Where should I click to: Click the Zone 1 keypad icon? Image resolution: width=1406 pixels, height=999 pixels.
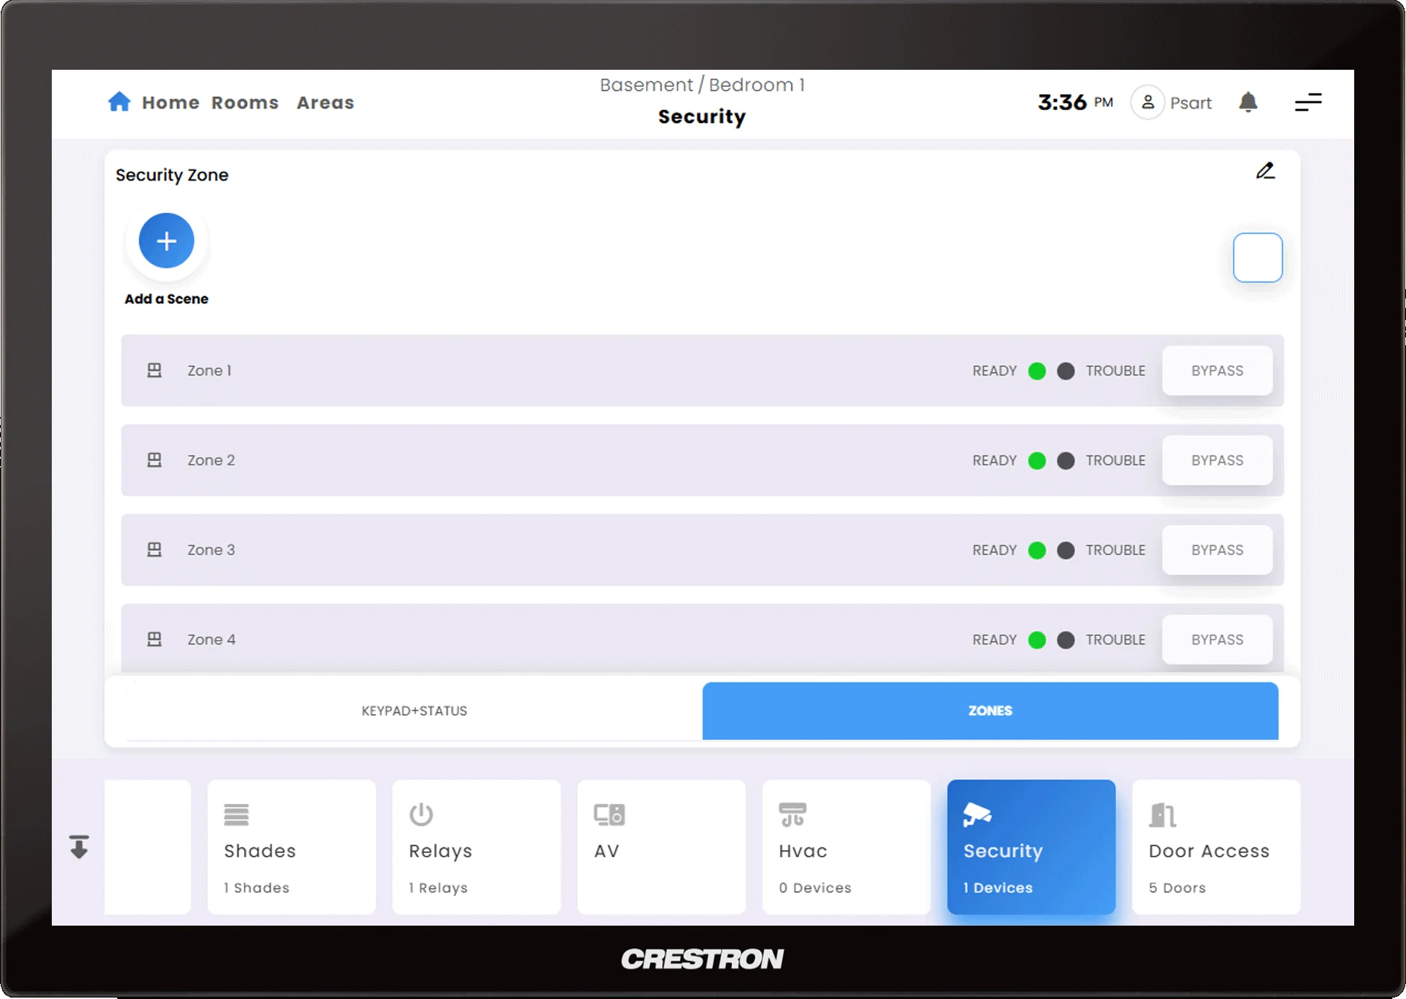[154, 370]
